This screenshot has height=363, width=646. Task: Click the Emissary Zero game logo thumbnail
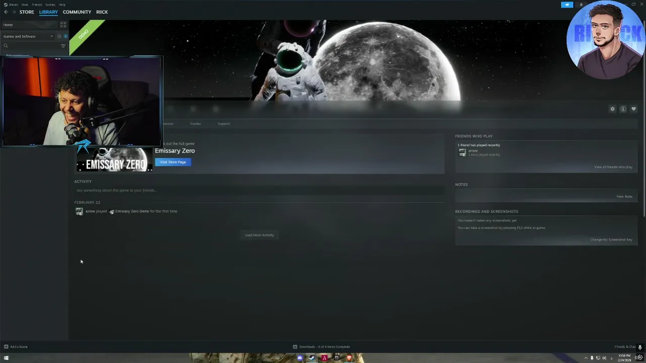pyautogui.click(x=114, y=159)
